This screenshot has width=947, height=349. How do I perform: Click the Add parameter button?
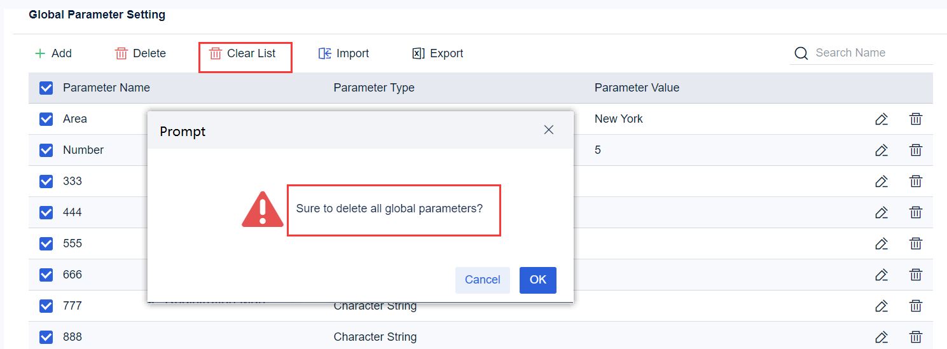coord(53,53)
